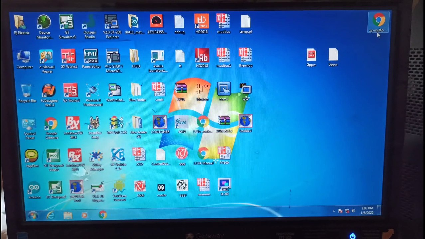Launch GT Designer2 Classic
This screenshot has height=239, width=425.
(54, 160)
